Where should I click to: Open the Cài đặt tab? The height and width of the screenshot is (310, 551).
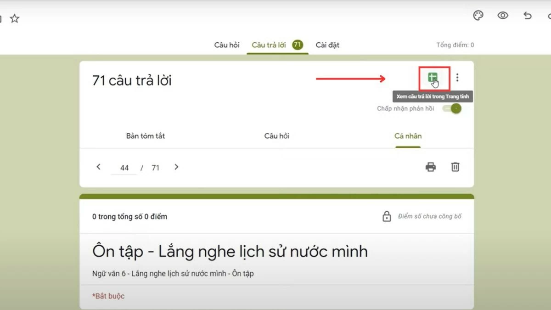tap(327, 45)
